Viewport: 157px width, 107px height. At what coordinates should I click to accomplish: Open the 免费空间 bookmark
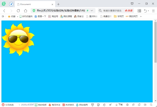pos(106,16)
